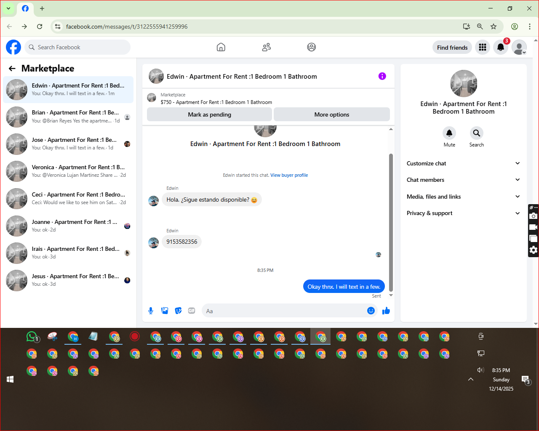Screen dimensions: 539x431
Task: Open the Groups icon in top navigation
Action: [312, 47]
